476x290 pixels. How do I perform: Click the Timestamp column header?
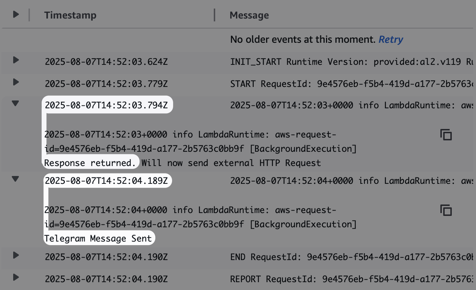[70, 15]
